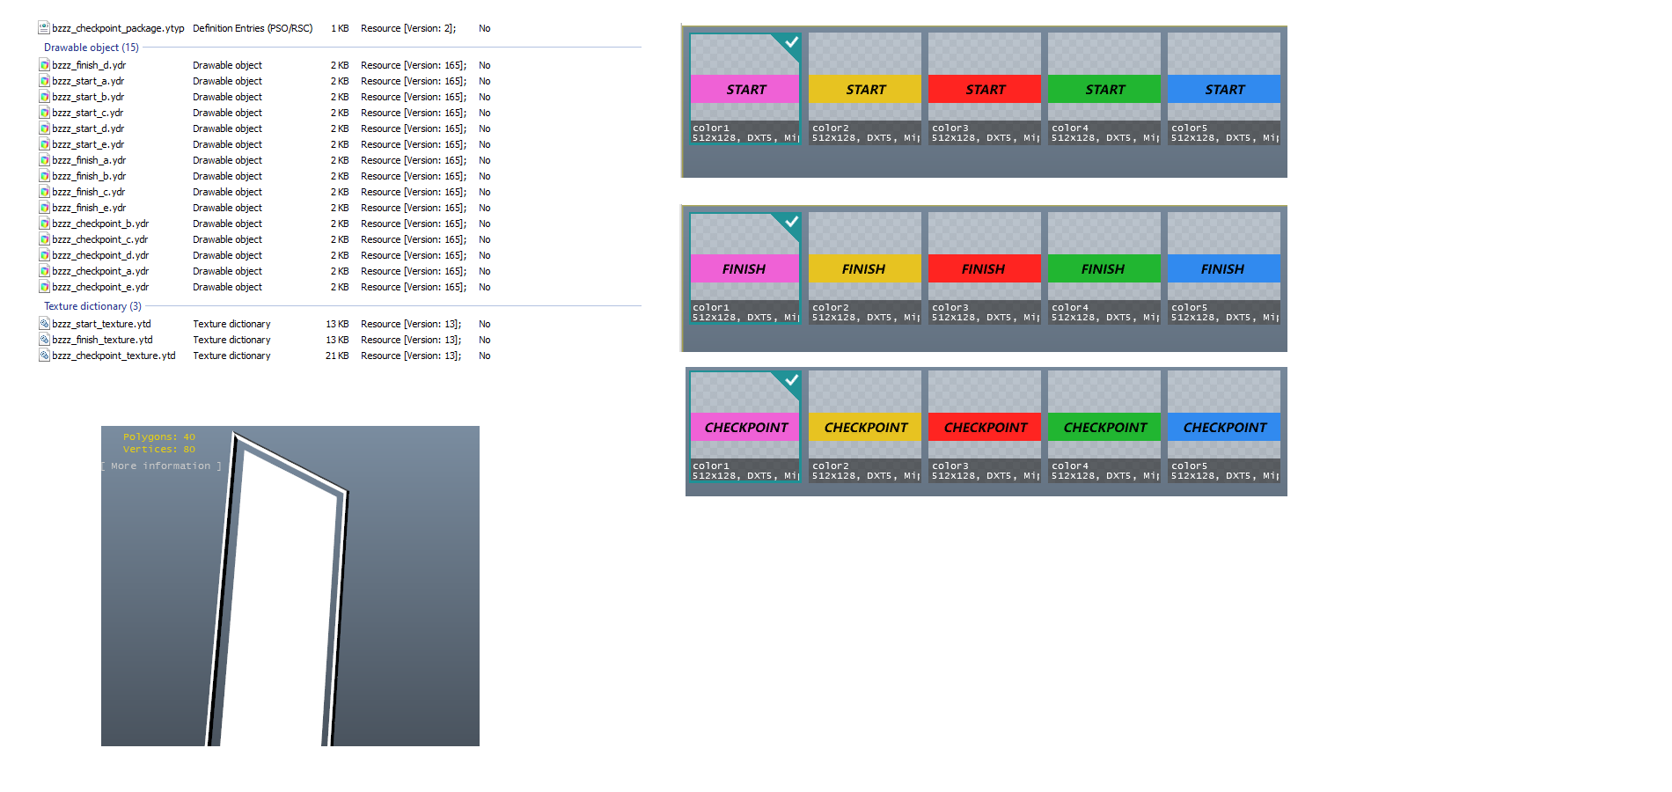Pick the blue START color5 texture
This screenshot has width=1672, height=792.
[x=1224, y=88]
